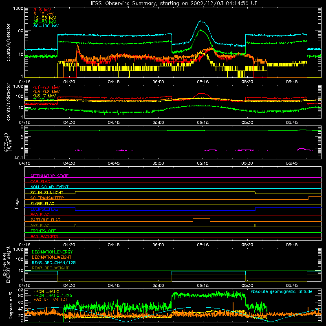Click the Flags vertical axis title

17,203
